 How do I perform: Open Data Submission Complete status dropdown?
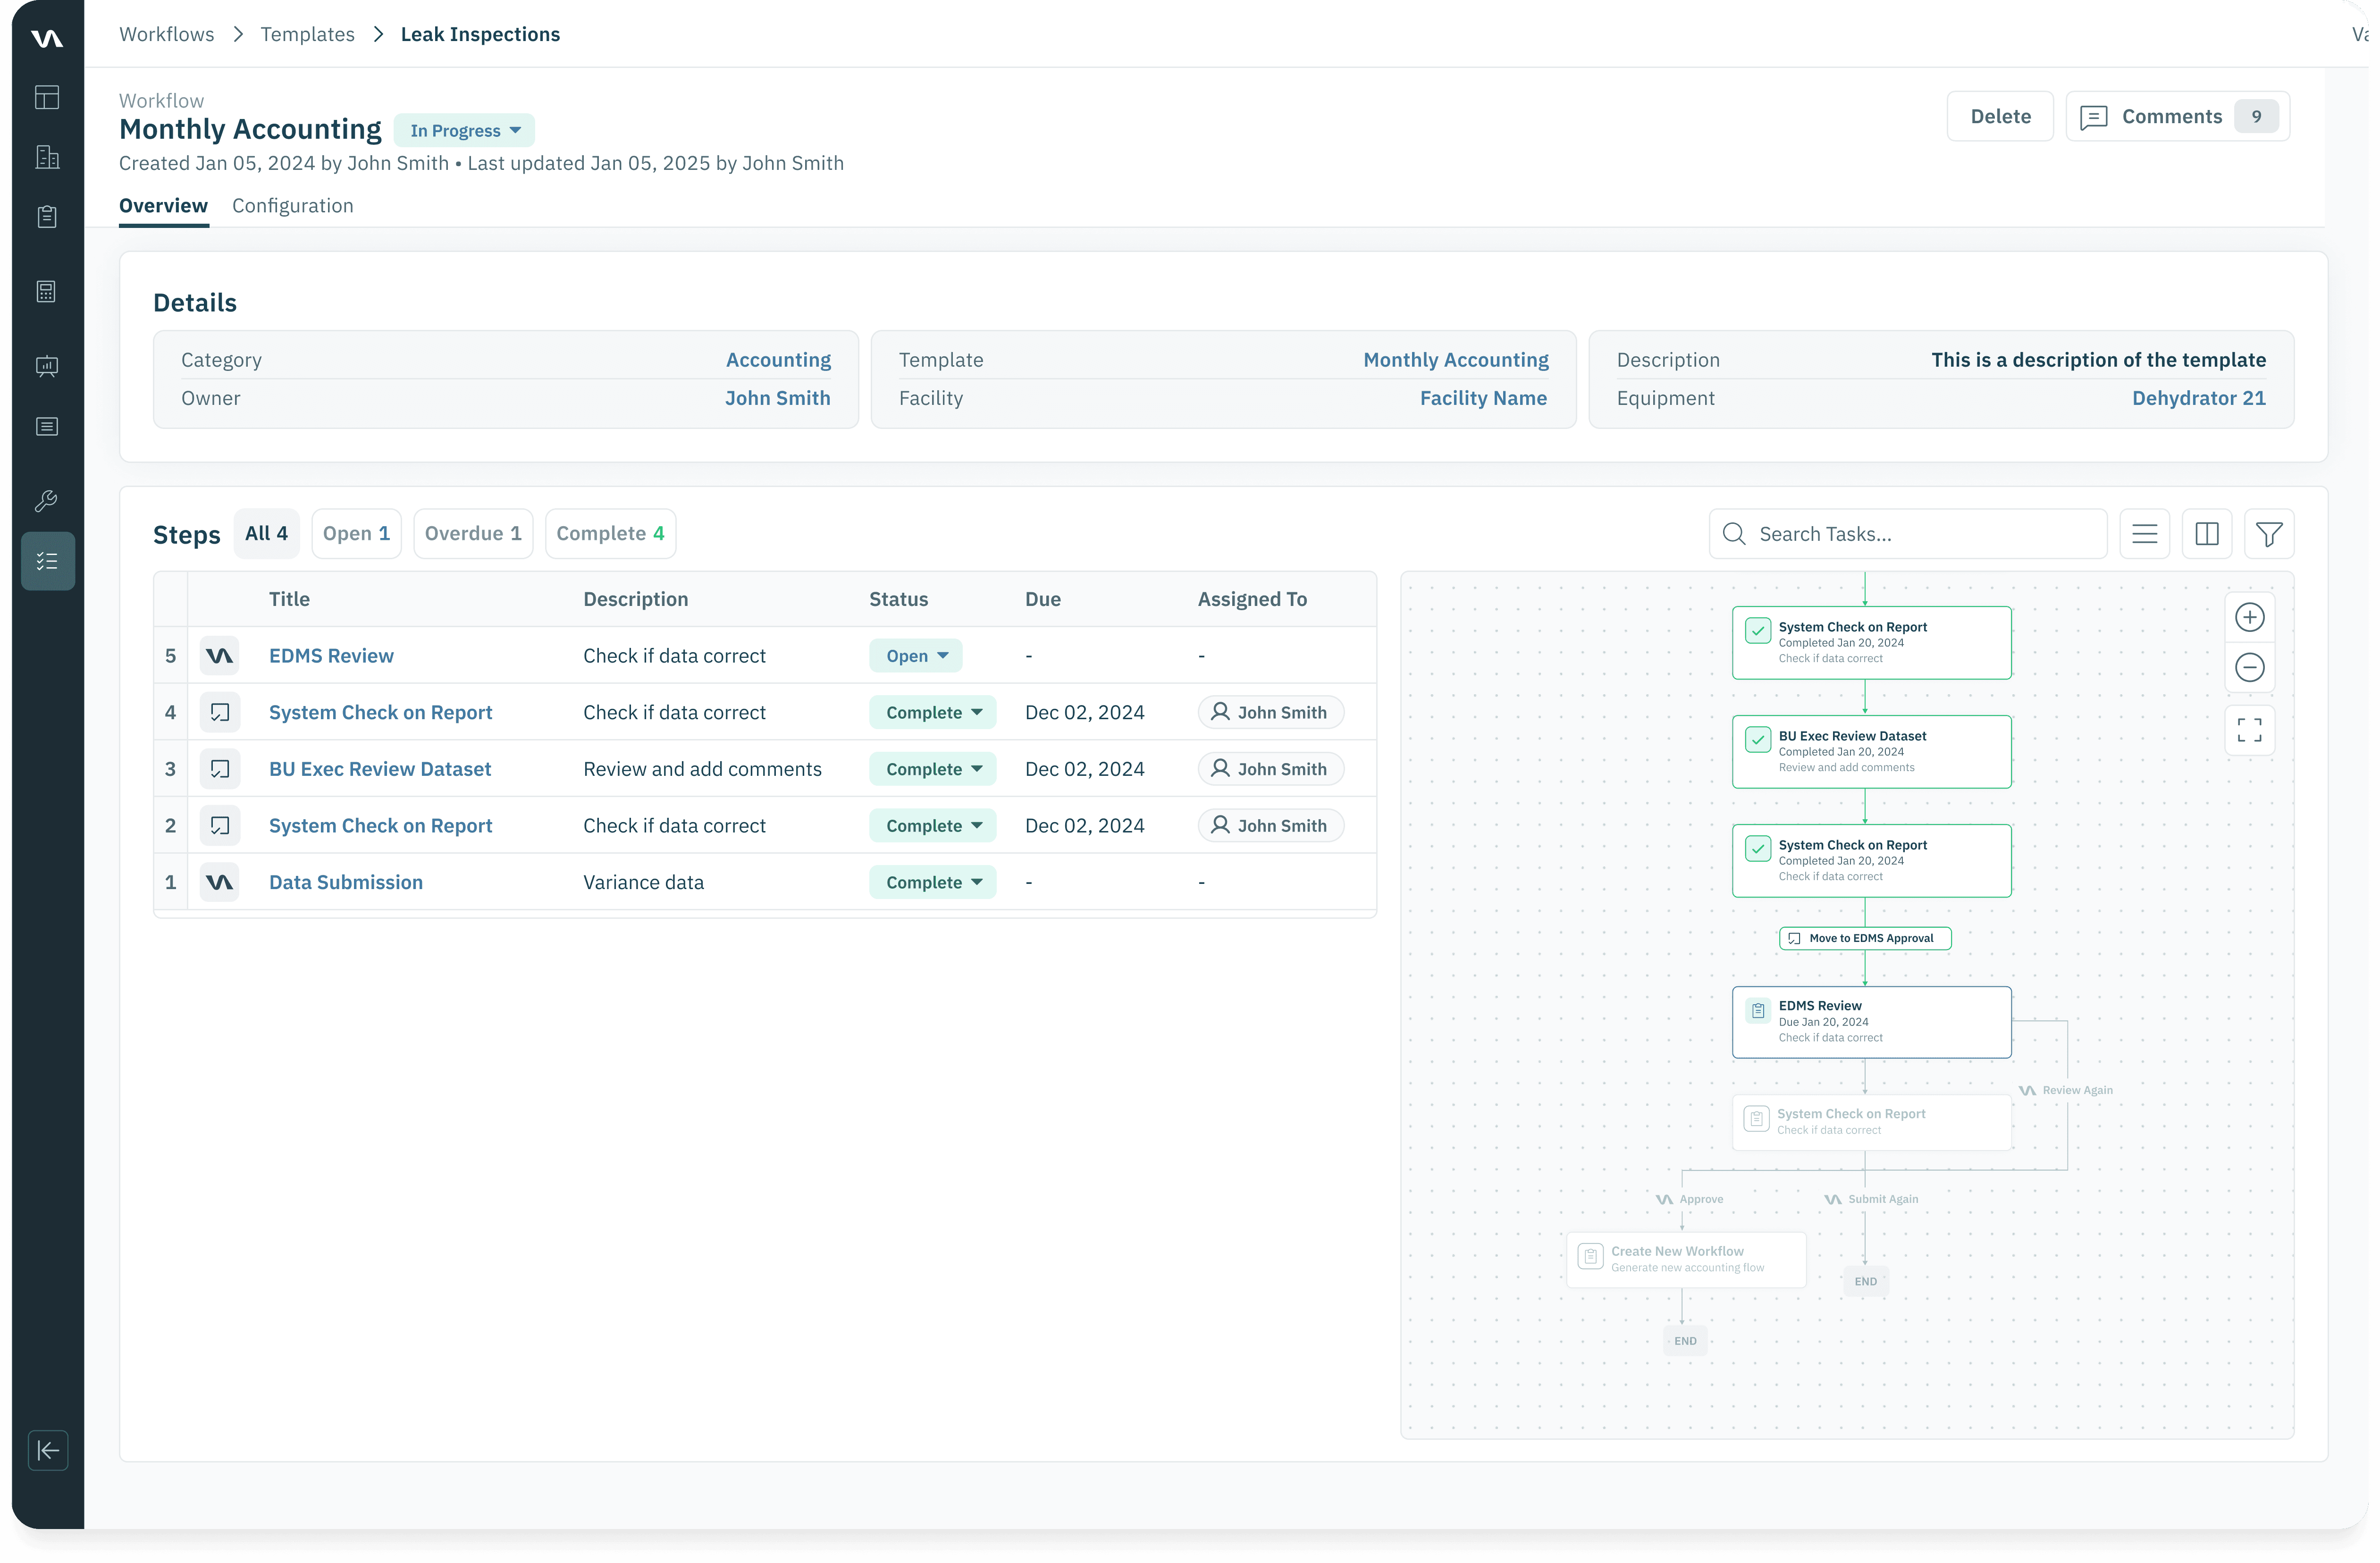coord(932,882)
